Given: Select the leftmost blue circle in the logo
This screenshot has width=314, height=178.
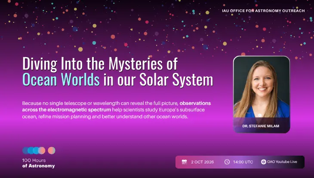Looking at the screenshot, I should click(26, 150).
